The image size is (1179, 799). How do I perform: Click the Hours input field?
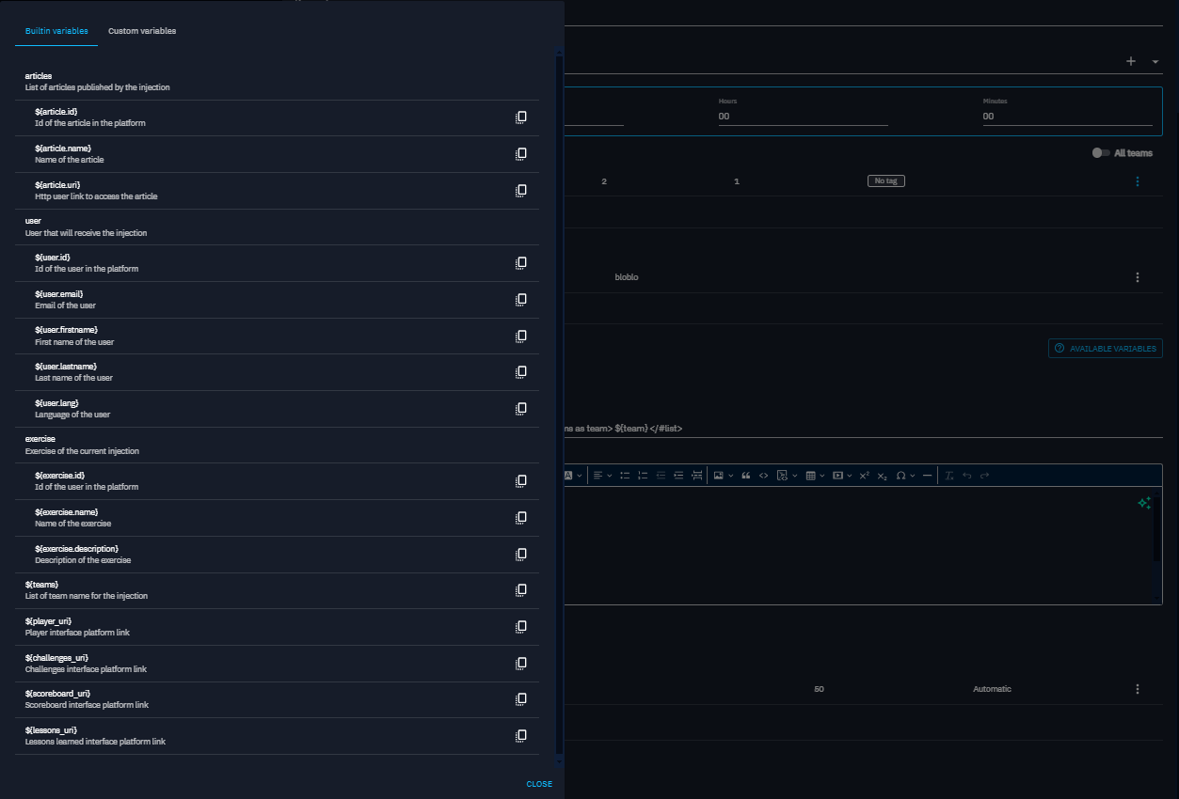(803, 117)
